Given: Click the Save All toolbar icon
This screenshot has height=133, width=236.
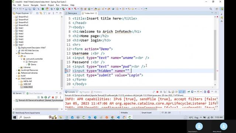Looking at the screenshot, I should pyautogui.click(x=29, y=9).
